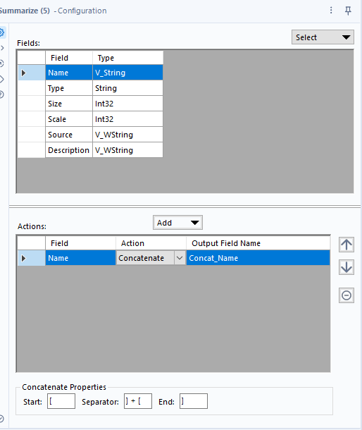Open the configuration gear tab in sidebar
The image size is (362, 430).
[x=1, y=32]
